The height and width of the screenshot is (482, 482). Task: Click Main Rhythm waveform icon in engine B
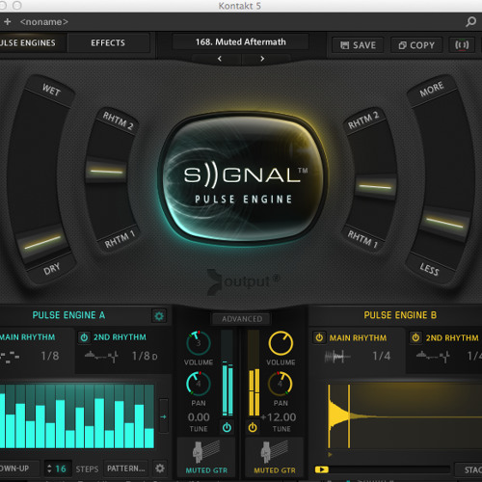pos(337,356)
